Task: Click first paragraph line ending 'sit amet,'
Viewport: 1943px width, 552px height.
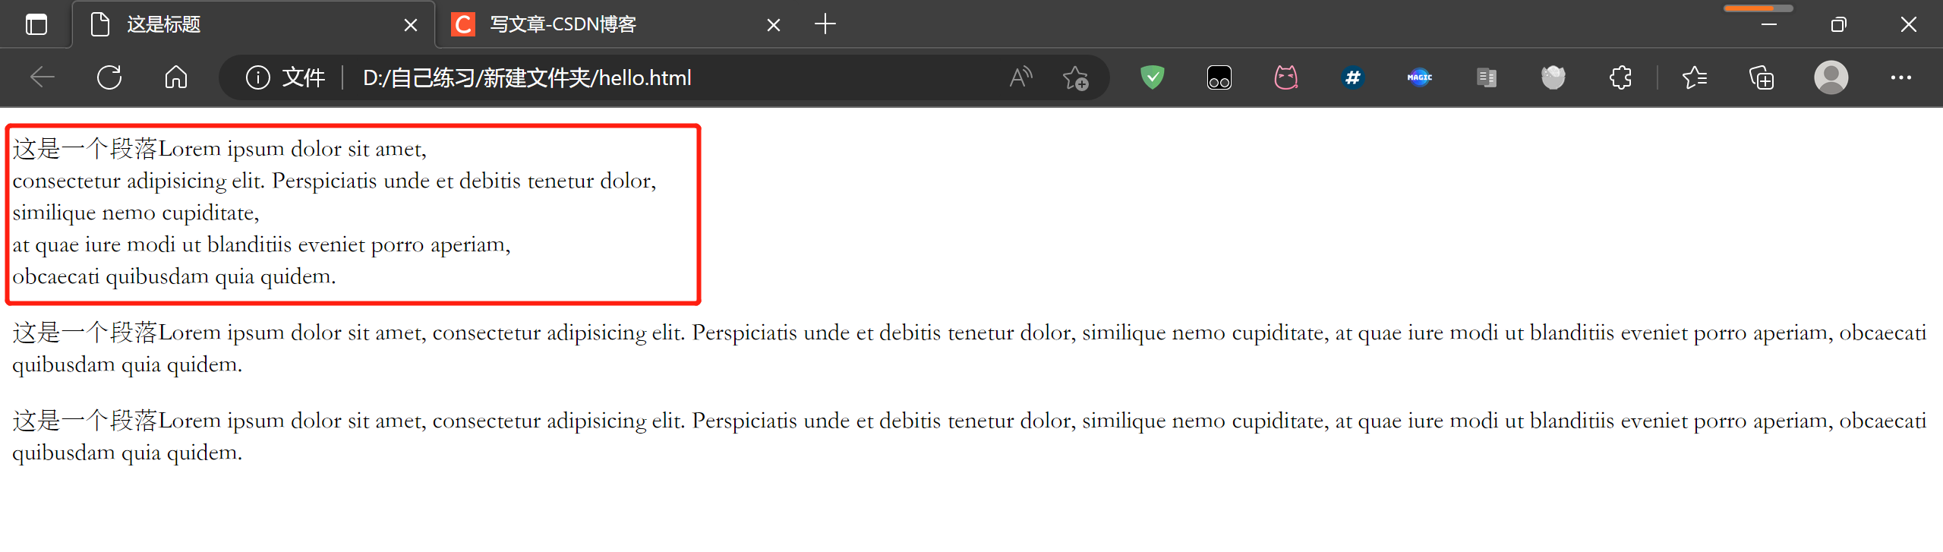Action: (x=220, y=149)
